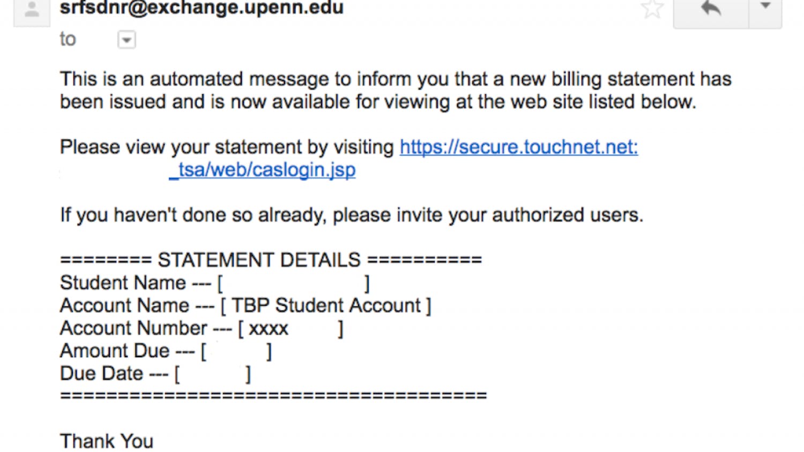804x452 pixels.
Task: Follow the tsa/web/caslogin.jsp link line
Action: tap(263, 170)
